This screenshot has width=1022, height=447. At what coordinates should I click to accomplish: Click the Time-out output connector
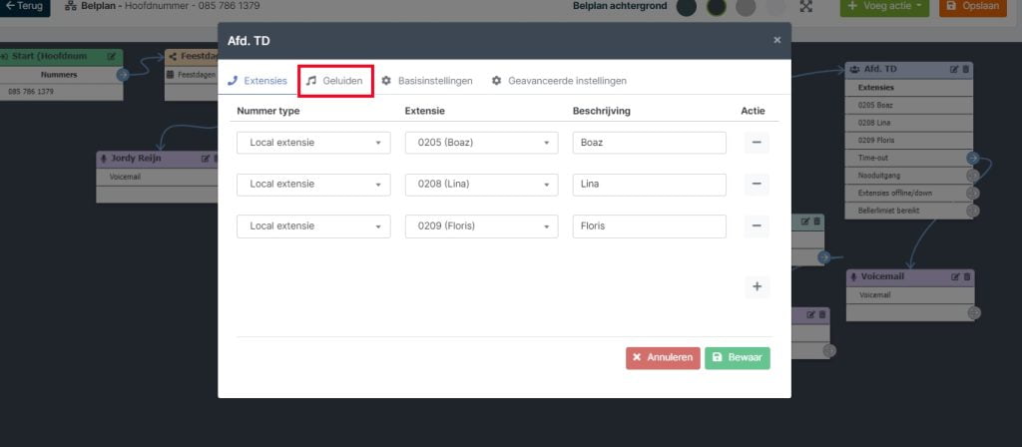click(972, 158)
